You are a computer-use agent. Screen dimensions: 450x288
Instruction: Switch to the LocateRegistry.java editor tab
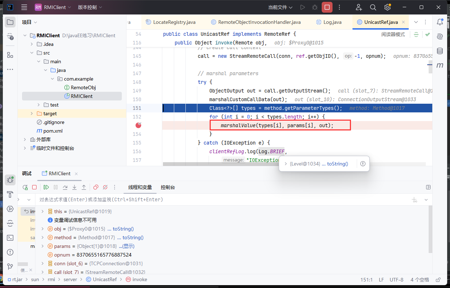tap(170, 22)
